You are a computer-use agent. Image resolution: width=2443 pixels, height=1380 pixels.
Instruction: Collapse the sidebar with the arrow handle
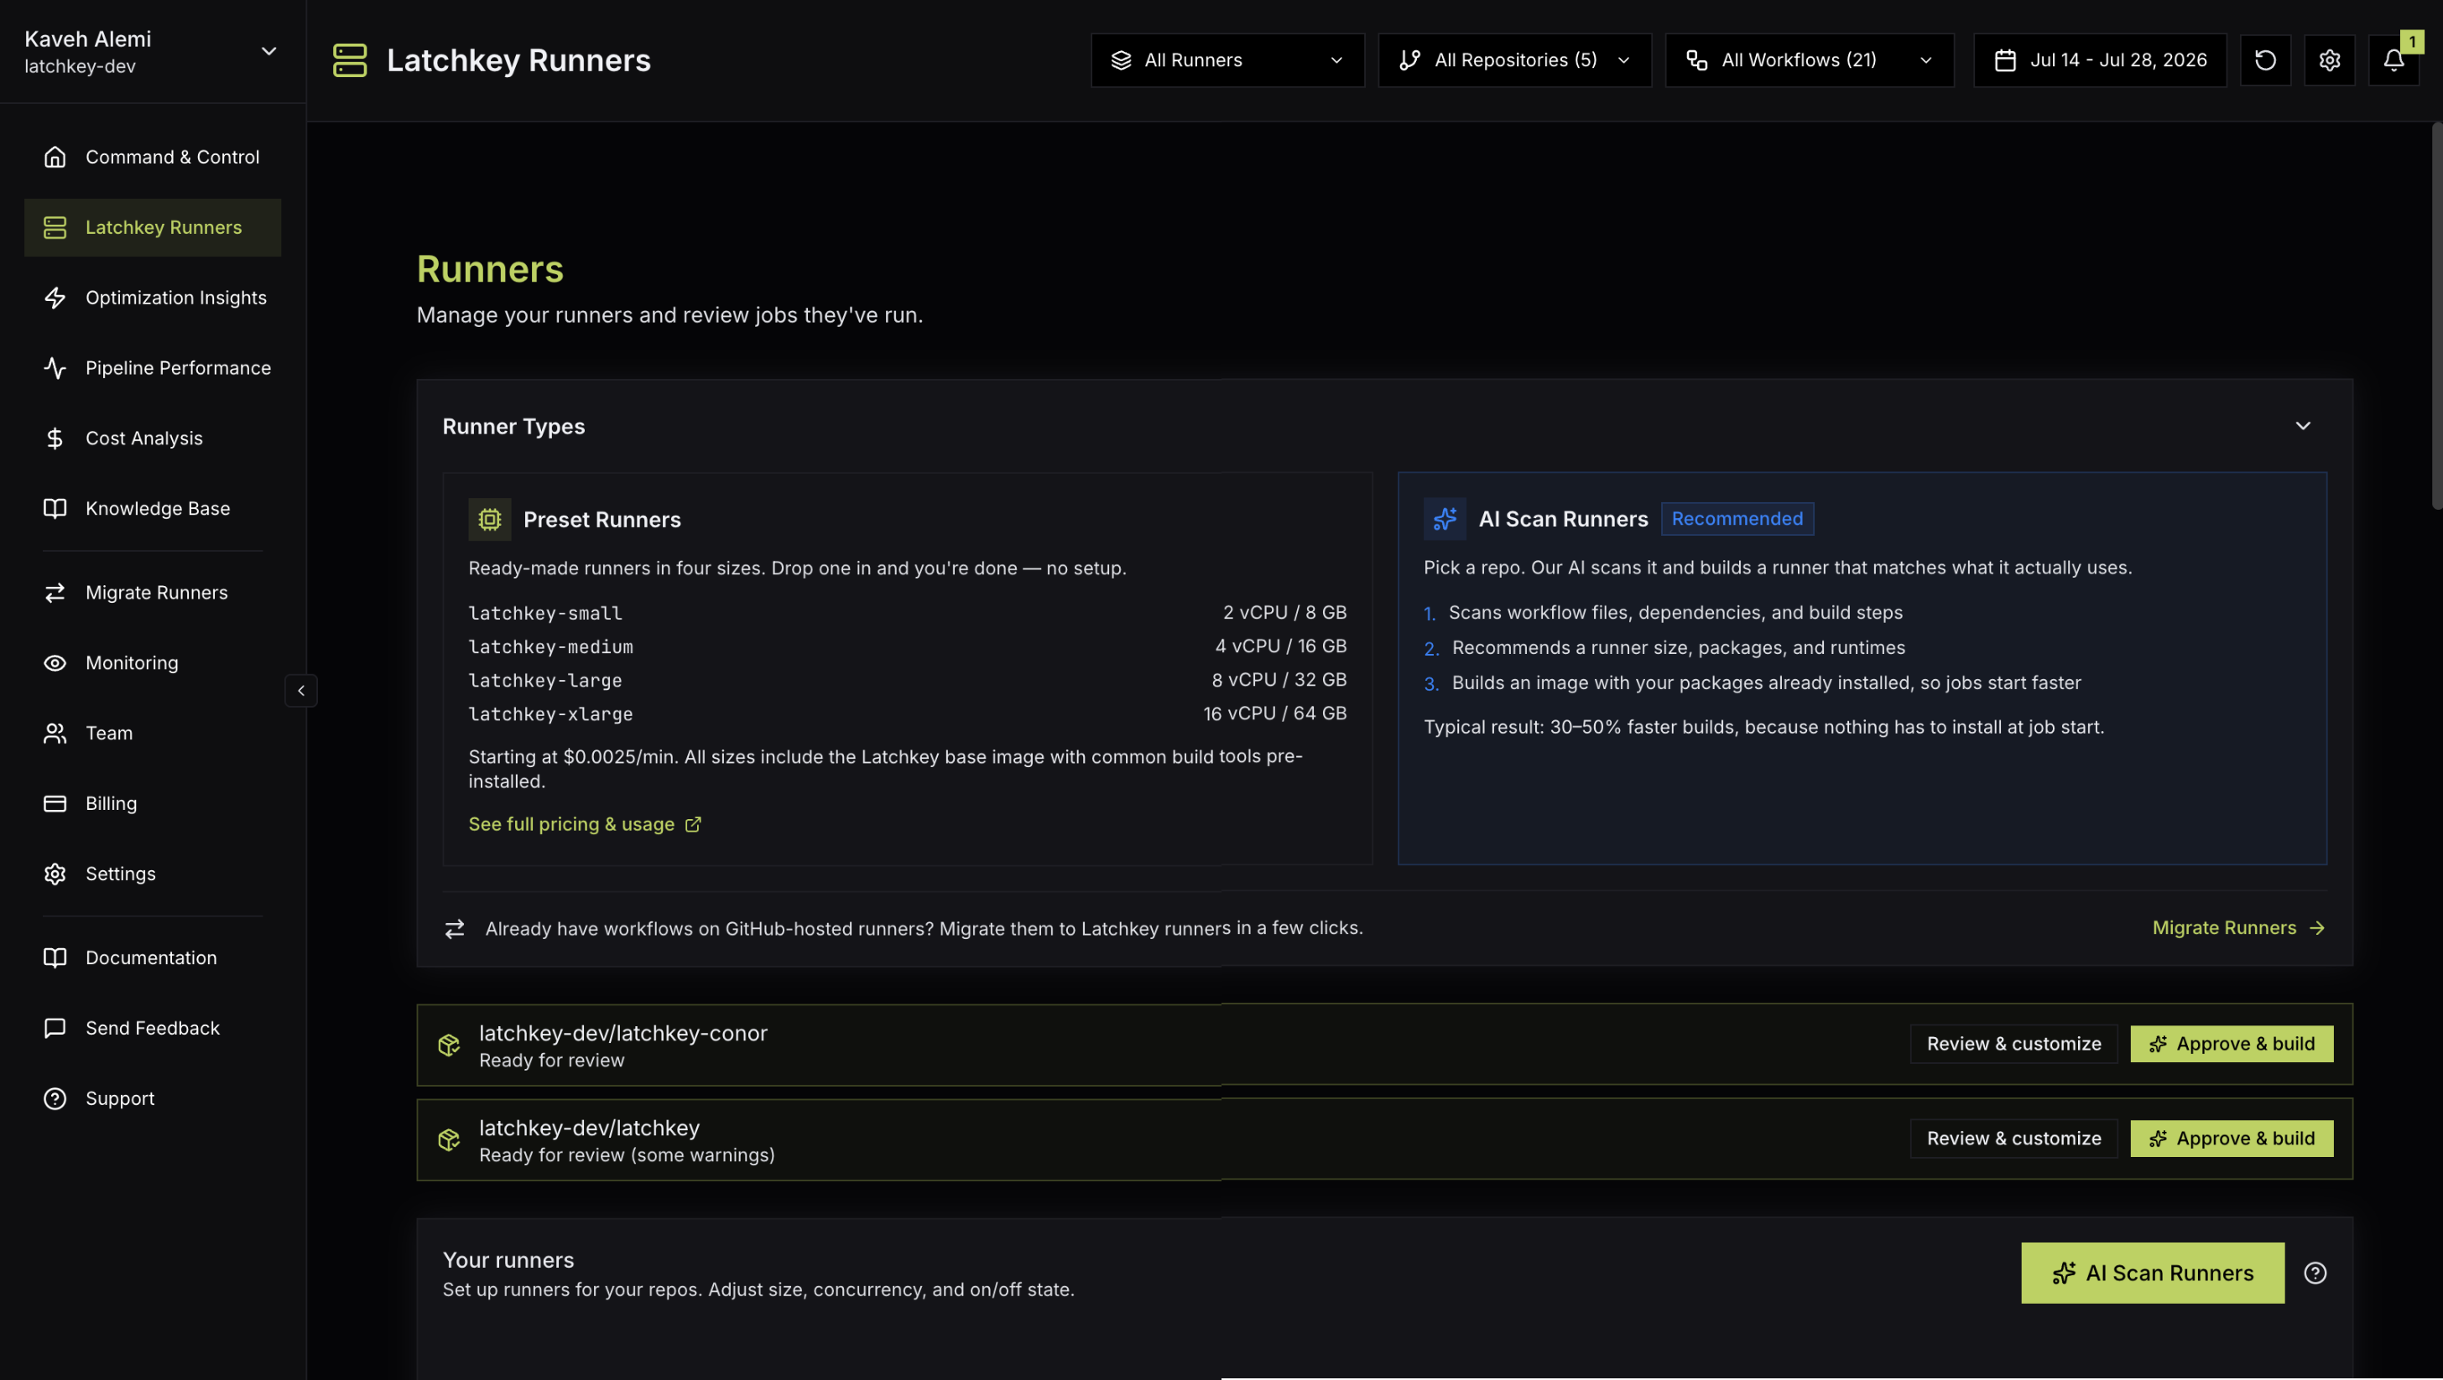coord(300,690)
